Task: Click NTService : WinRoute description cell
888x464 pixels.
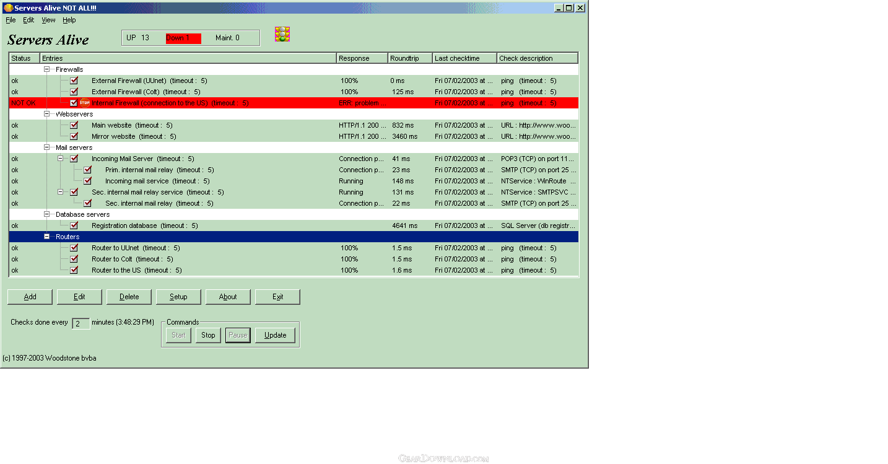Action: pos(538,181)
